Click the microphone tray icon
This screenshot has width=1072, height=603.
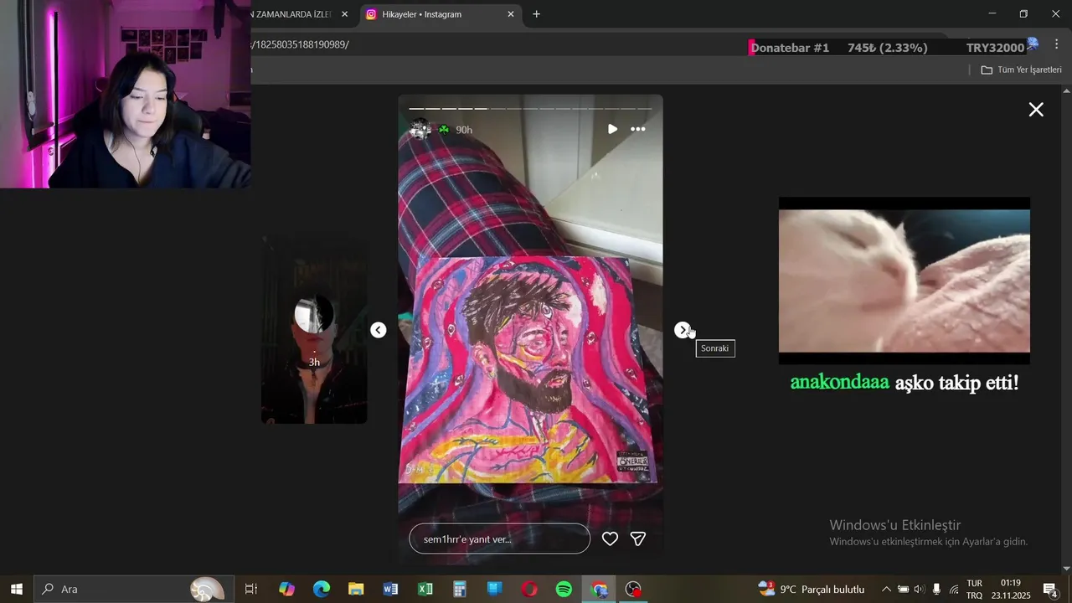pos(936,589)
